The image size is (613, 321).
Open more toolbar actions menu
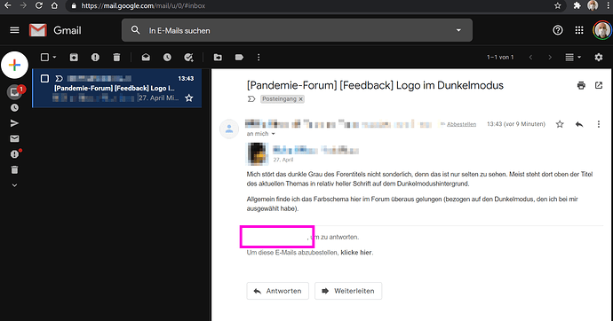pyautogui.click(x=259, y=58)
